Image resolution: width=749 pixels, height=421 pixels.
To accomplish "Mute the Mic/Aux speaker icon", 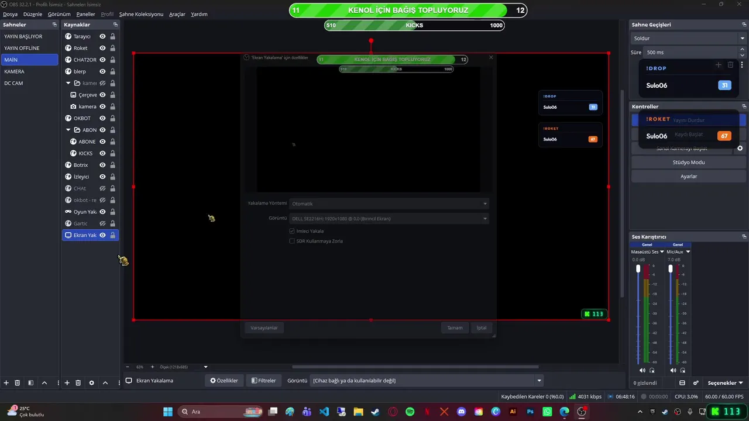I will pos(673,370).
